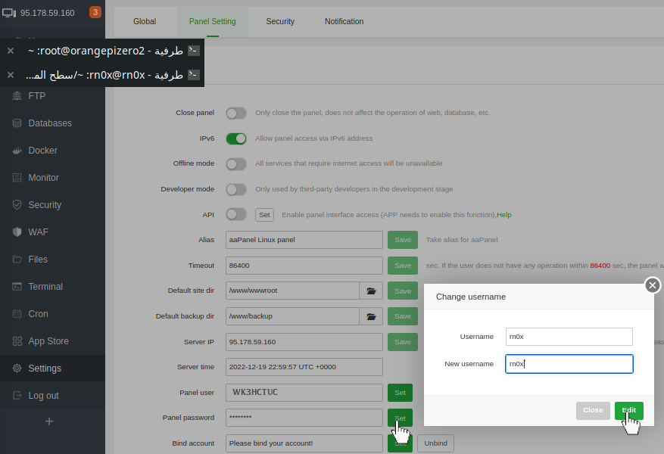Image resolution: width=664 pixels, height=454 pixels.
Task: Focus the Server IP input field
Action: click(304, 342)
